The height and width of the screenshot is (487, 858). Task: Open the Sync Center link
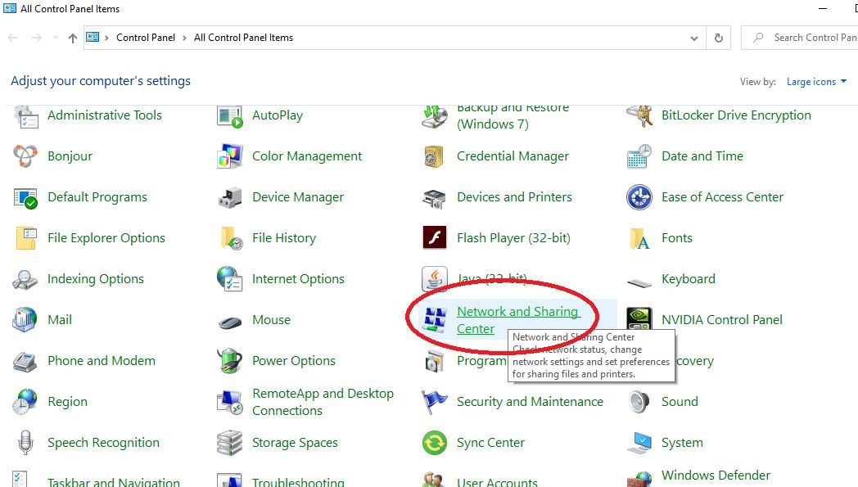[491, 443]
